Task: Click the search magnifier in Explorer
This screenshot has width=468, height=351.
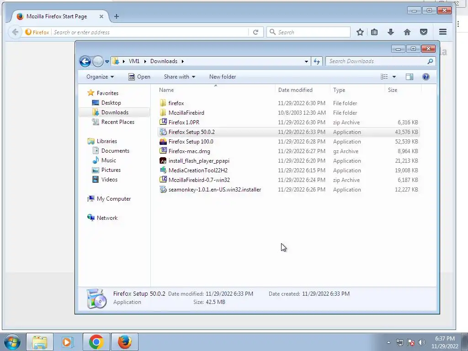Action: [x=430, y=61]
